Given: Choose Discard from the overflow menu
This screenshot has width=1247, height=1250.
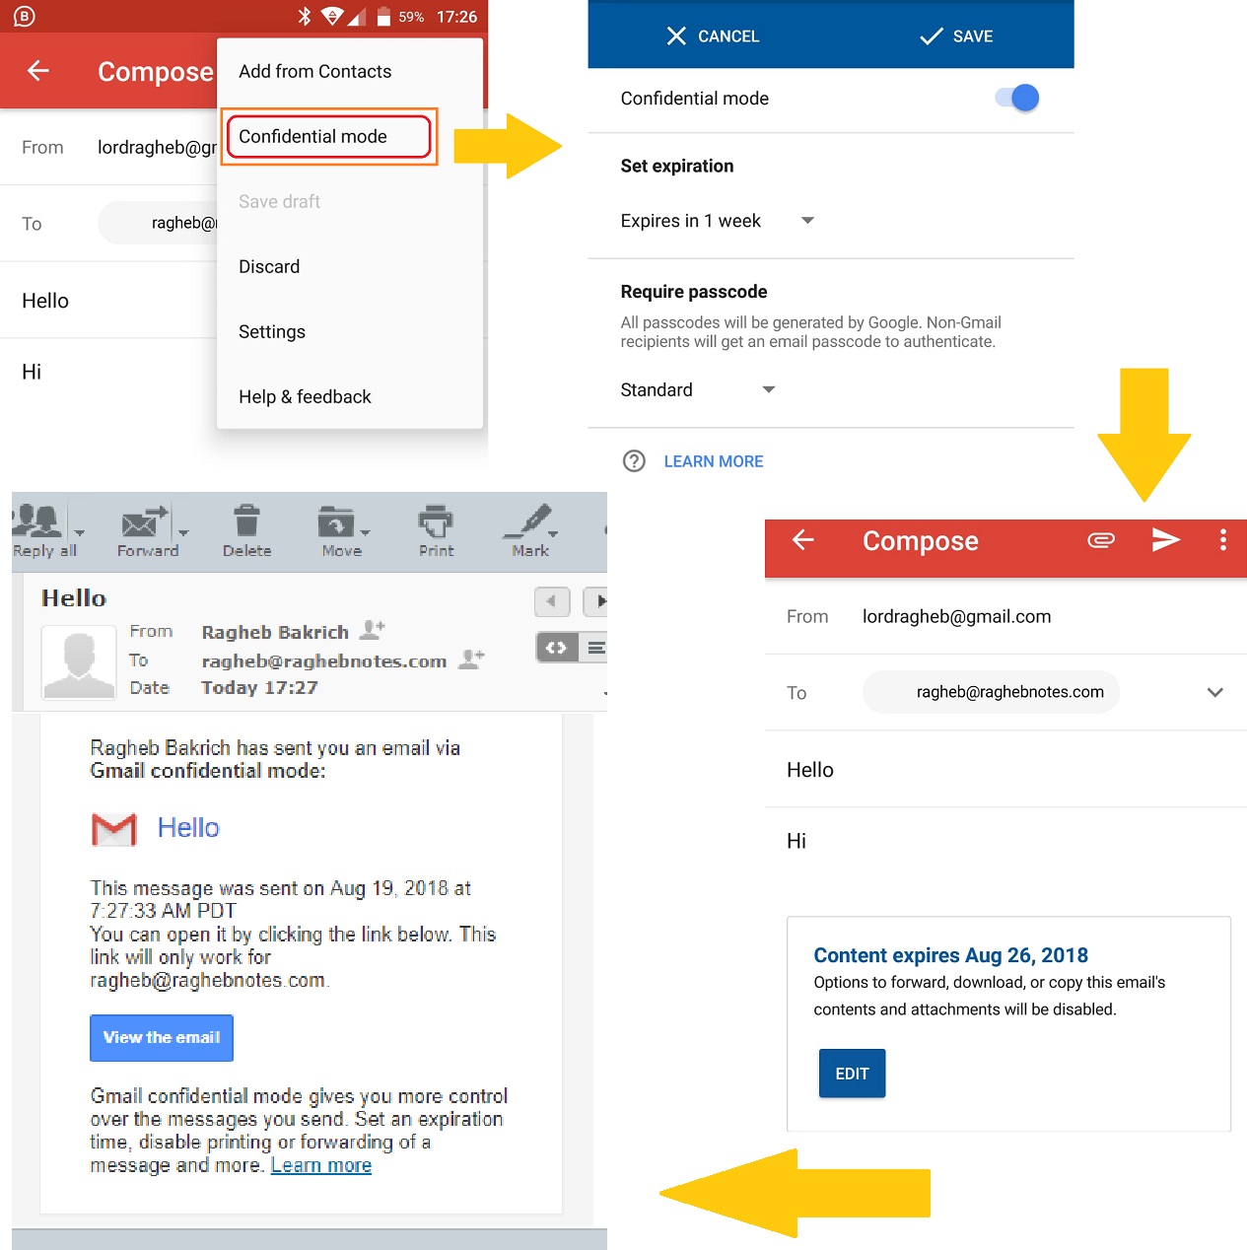Looking at the screenshot, I should click(269, 267).
